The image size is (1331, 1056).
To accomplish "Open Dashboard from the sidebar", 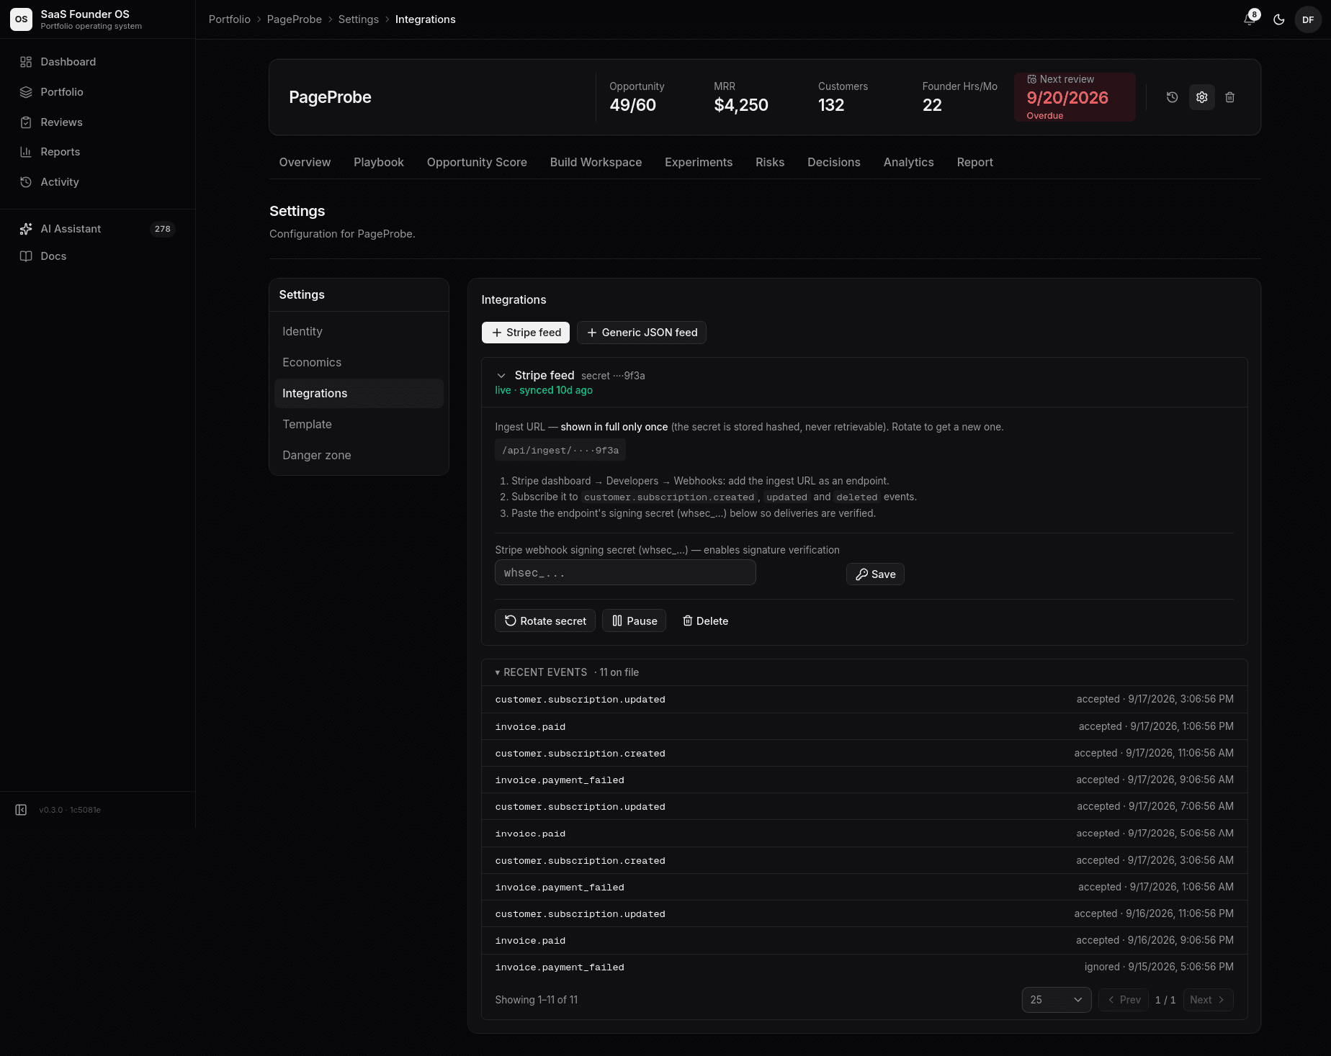I will point(97,62).
